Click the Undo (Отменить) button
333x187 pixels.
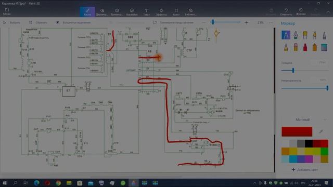286,12
